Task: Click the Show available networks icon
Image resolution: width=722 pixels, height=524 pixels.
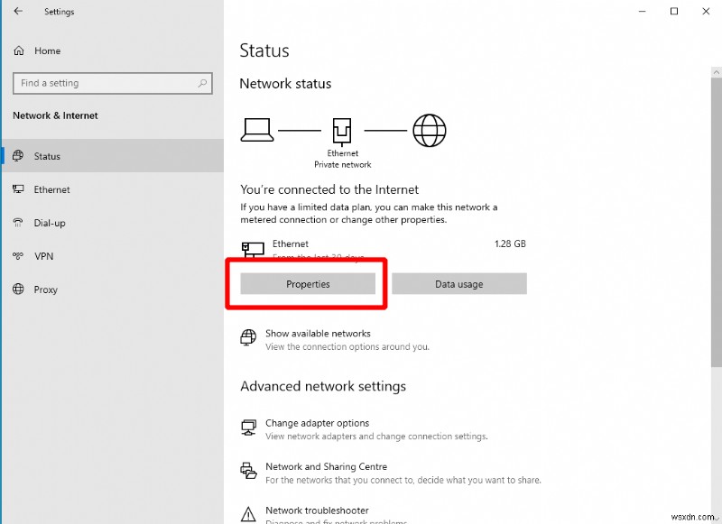Action: click(x=248, y=337)
